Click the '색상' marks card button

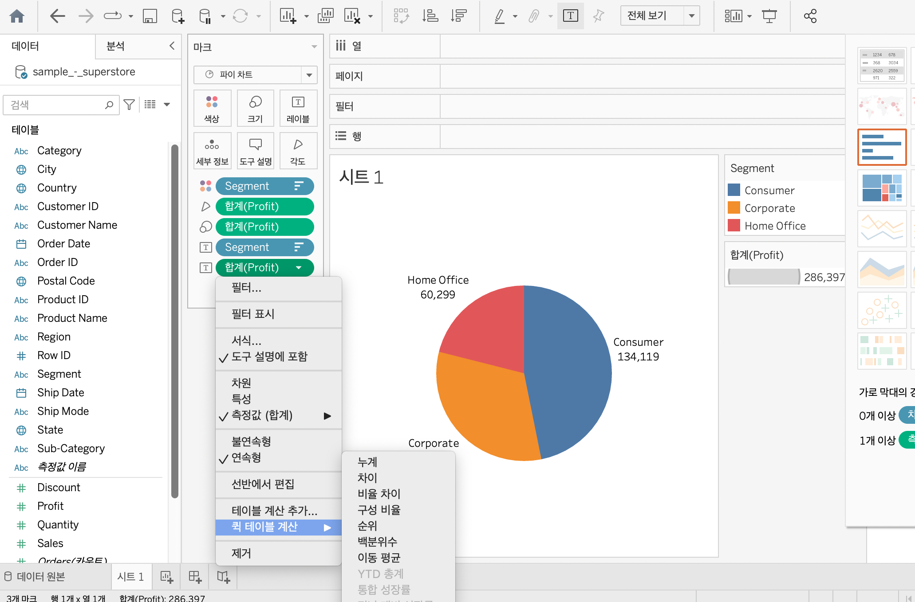(212, 109)
